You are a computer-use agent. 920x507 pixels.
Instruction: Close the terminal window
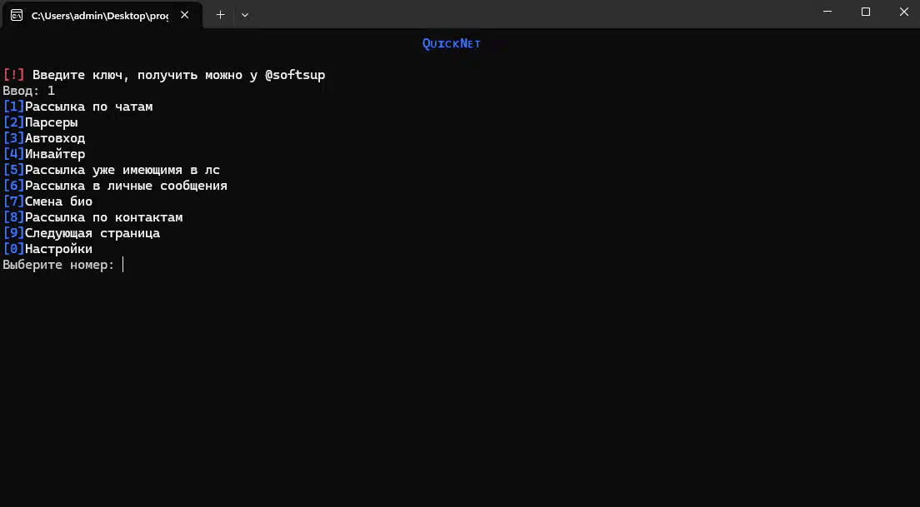pyautogui.click(x=903, y=12)
